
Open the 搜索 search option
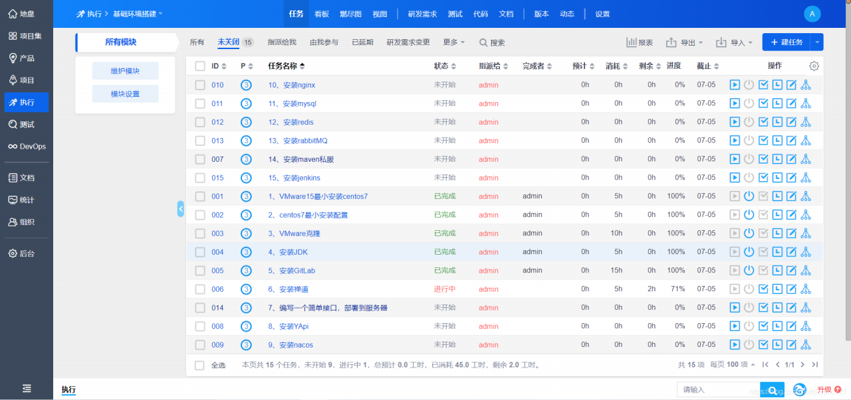[492, 42]
